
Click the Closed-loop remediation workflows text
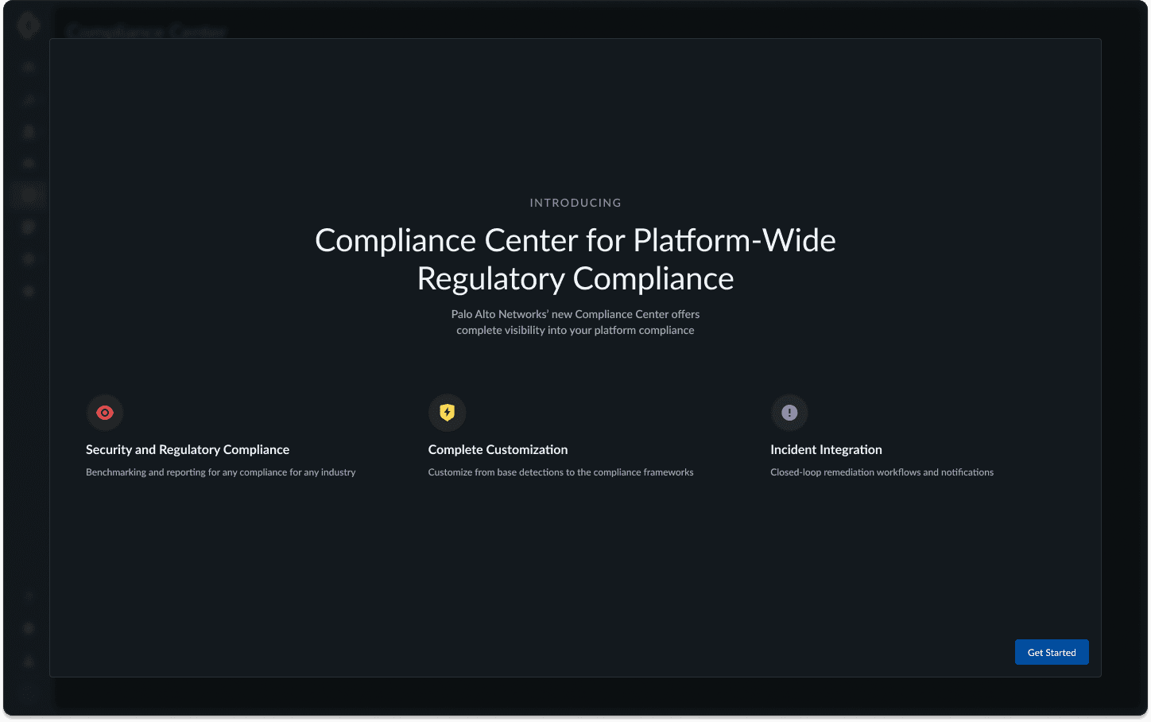point(882,472)
